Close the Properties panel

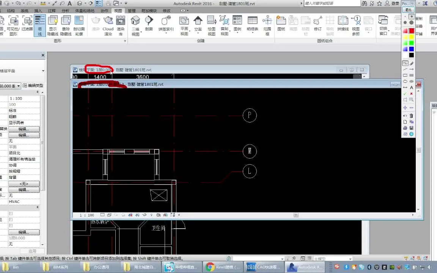tap(43, 55)
